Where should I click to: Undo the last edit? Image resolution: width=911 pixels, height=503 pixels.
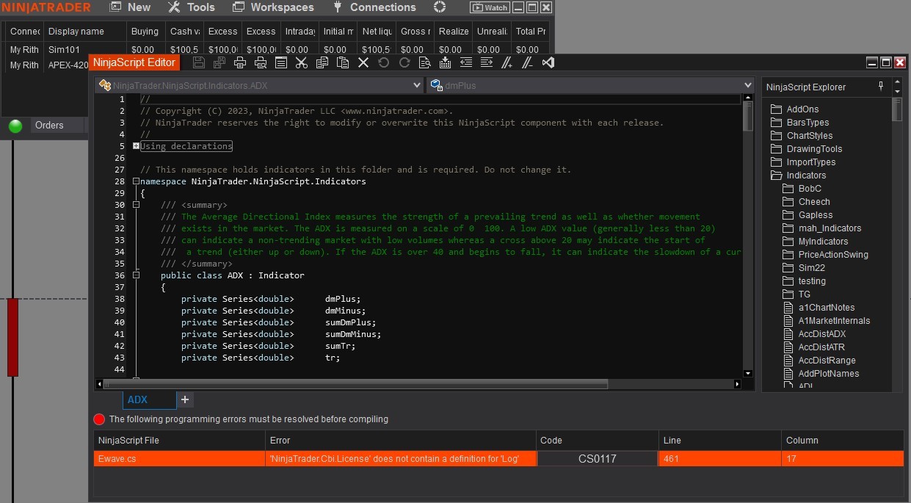[383, 63]
